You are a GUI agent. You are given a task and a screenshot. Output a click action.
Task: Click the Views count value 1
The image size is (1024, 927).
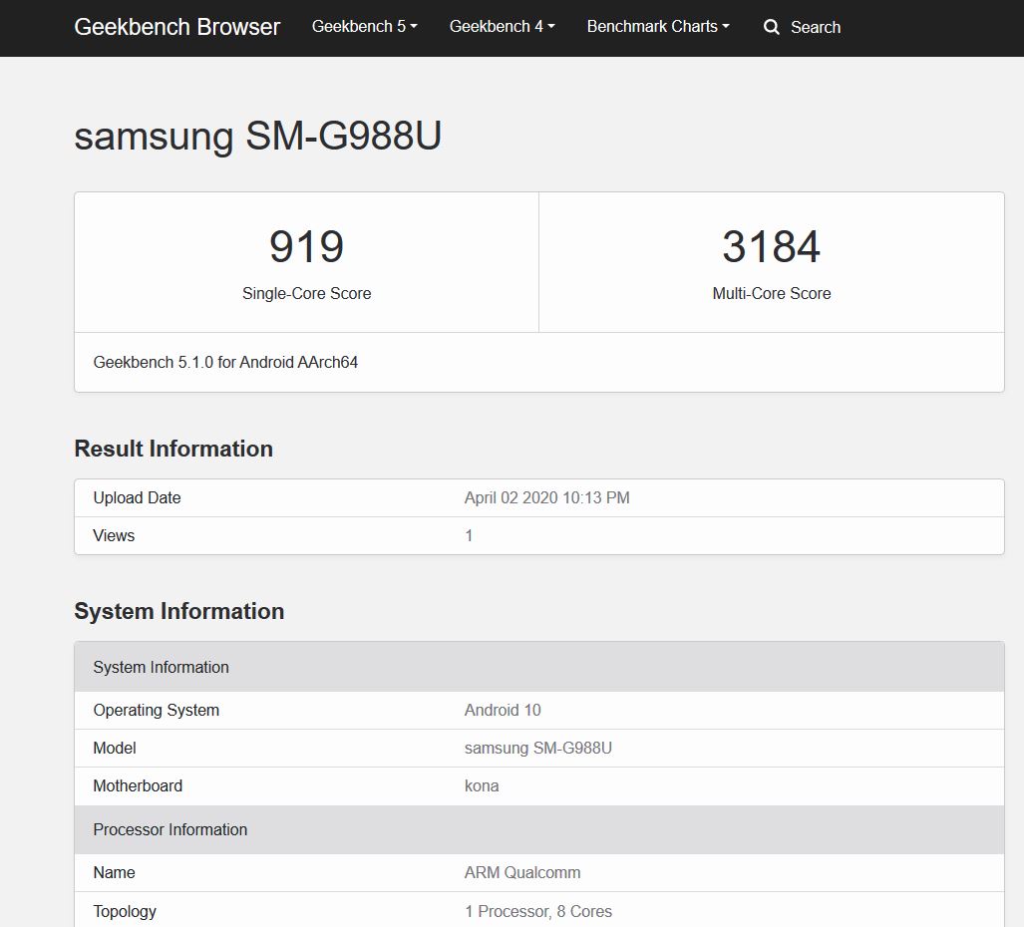(x=469, y=536)
